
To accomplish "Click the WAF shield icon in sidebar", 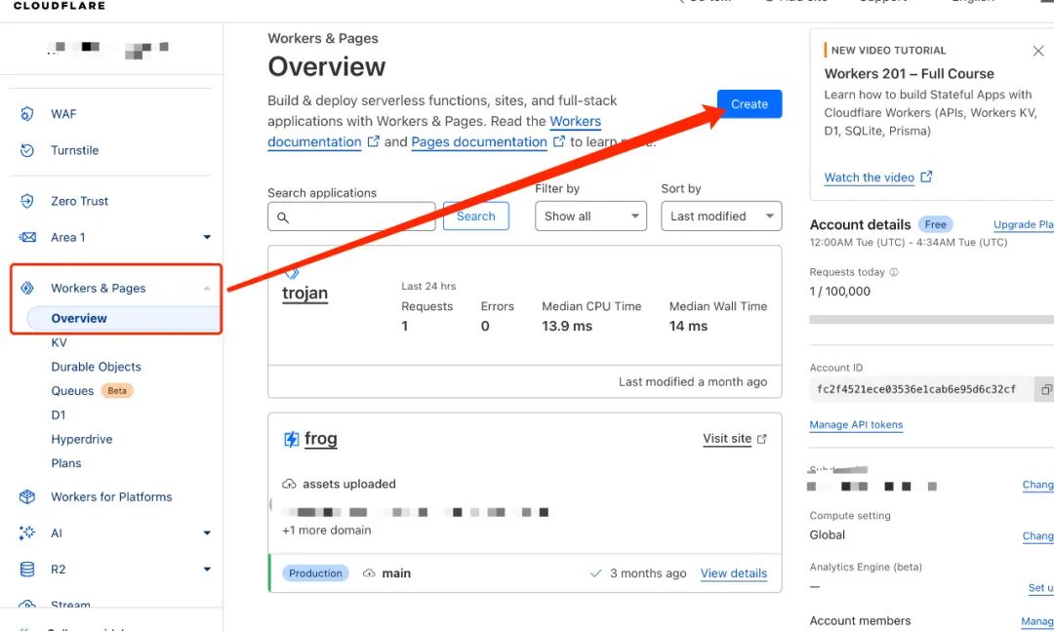I will pyautogui.click(x=27, y=113).
